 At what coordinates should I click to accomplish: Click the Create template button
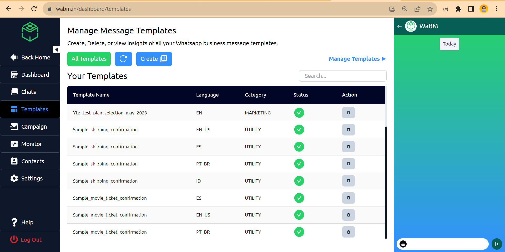(154, 59)
